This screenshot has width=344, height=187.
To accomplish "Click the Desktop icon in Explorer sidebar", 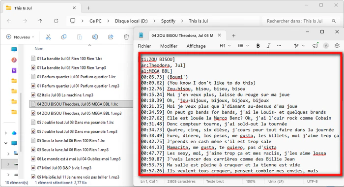I will coord(14,49).
